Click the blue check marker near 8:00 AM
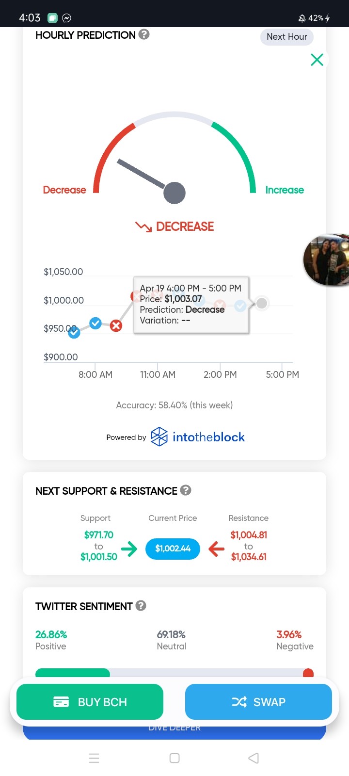 pyautogui.click(x=95, y=323)
